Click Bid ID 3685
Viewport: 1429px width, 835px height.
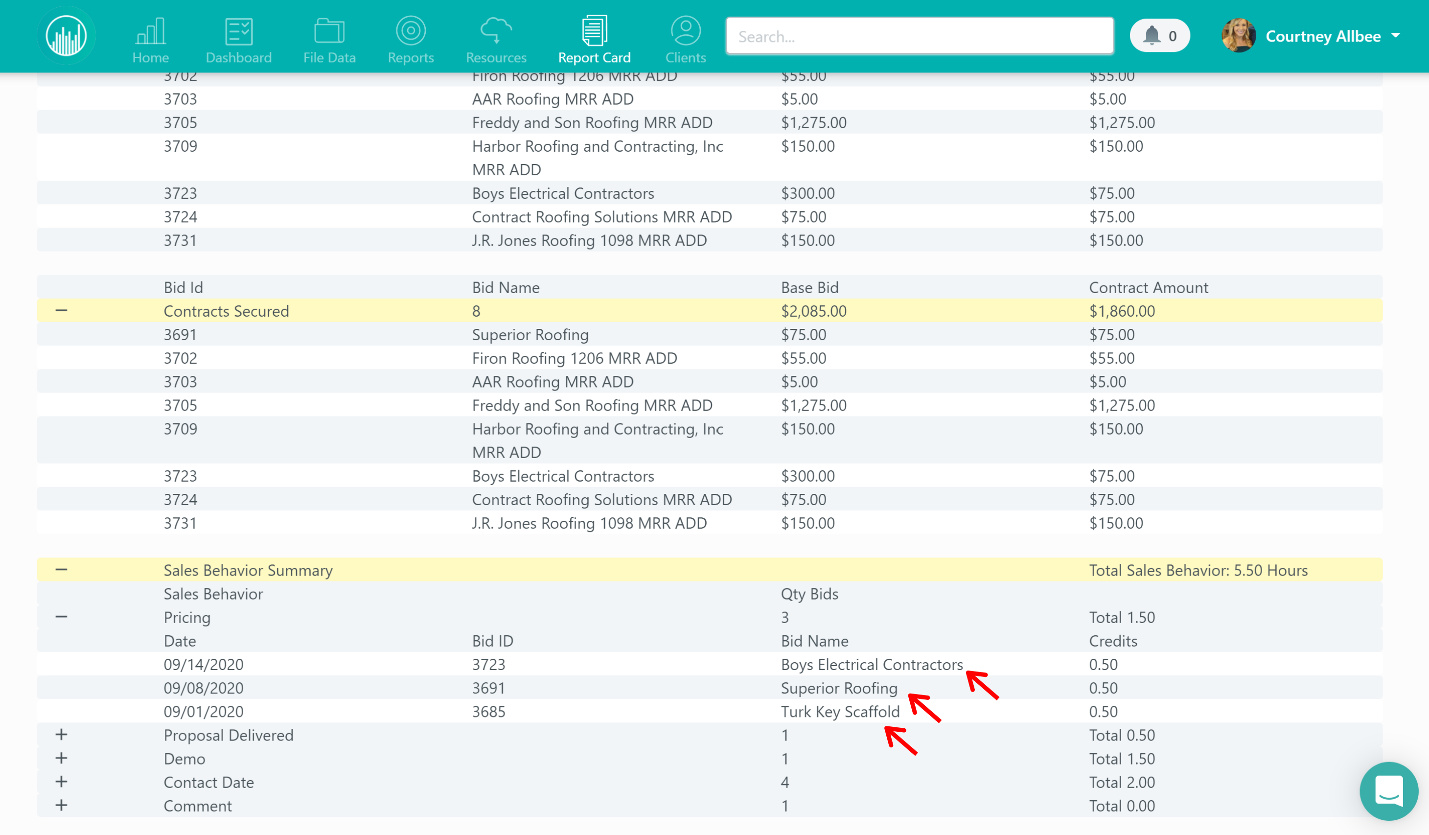tap(488, 712)
